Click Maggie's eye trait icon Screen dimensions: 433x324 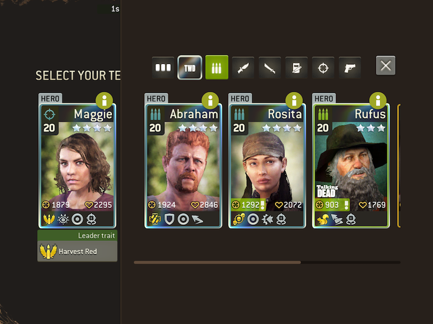(63, 220)
